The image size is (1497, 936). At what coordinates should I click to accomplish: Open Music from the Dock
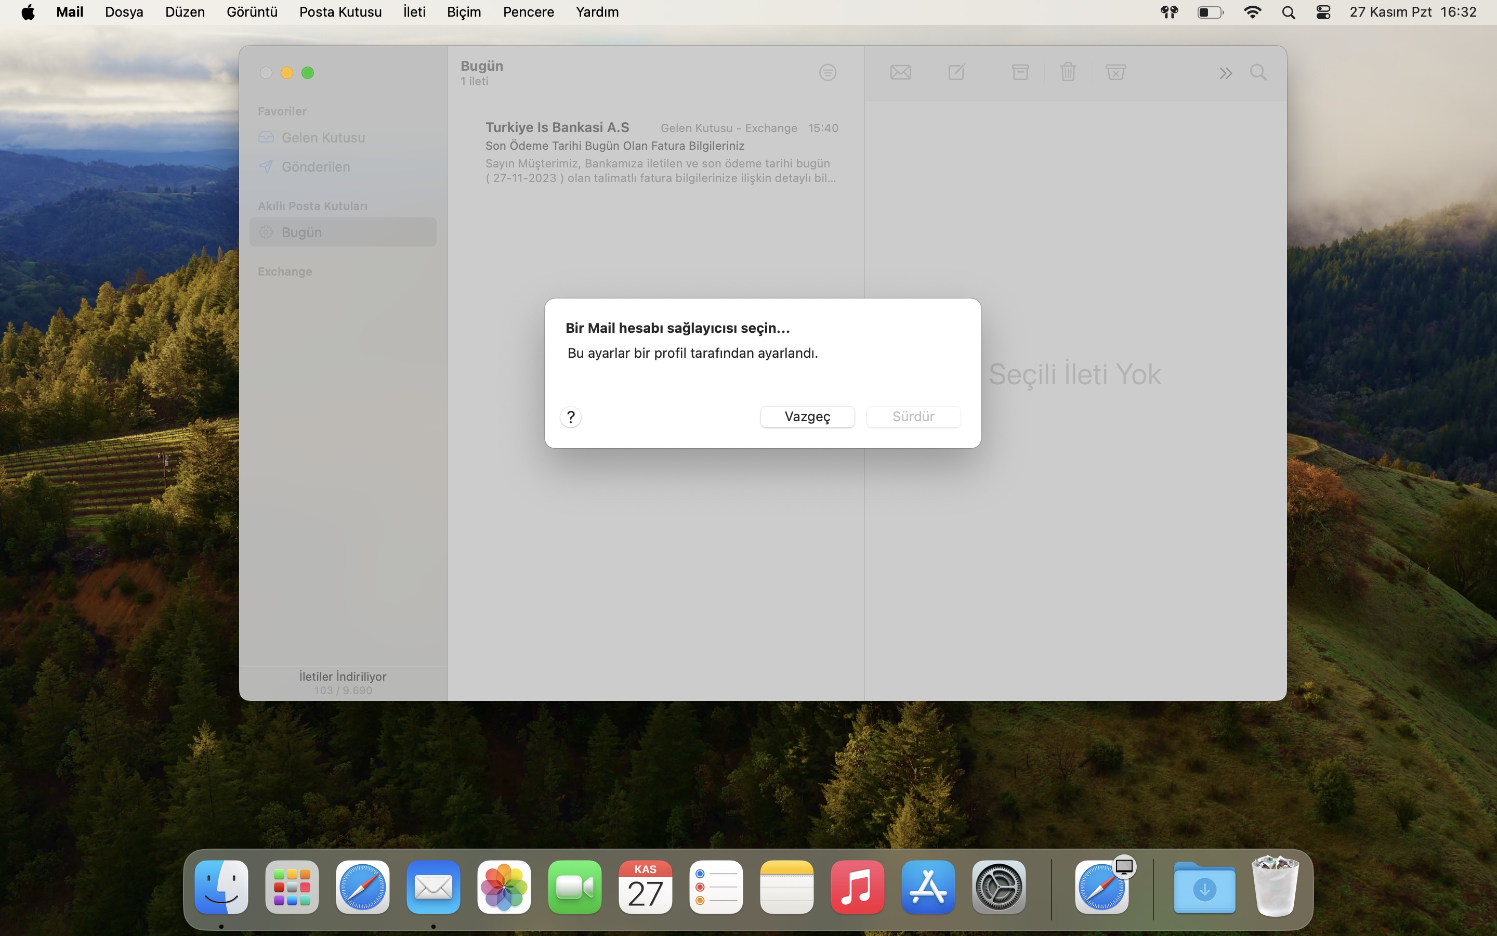tap(857, 887)
